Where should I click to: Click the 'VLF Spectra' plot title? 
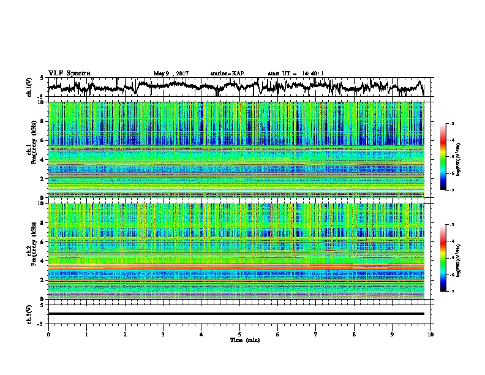pos(69,74)
